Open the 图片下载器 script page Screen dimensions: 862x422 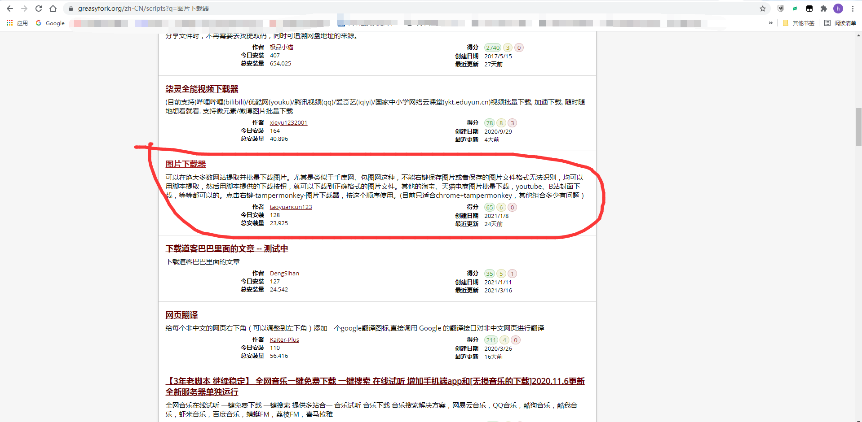coord(186,164)
